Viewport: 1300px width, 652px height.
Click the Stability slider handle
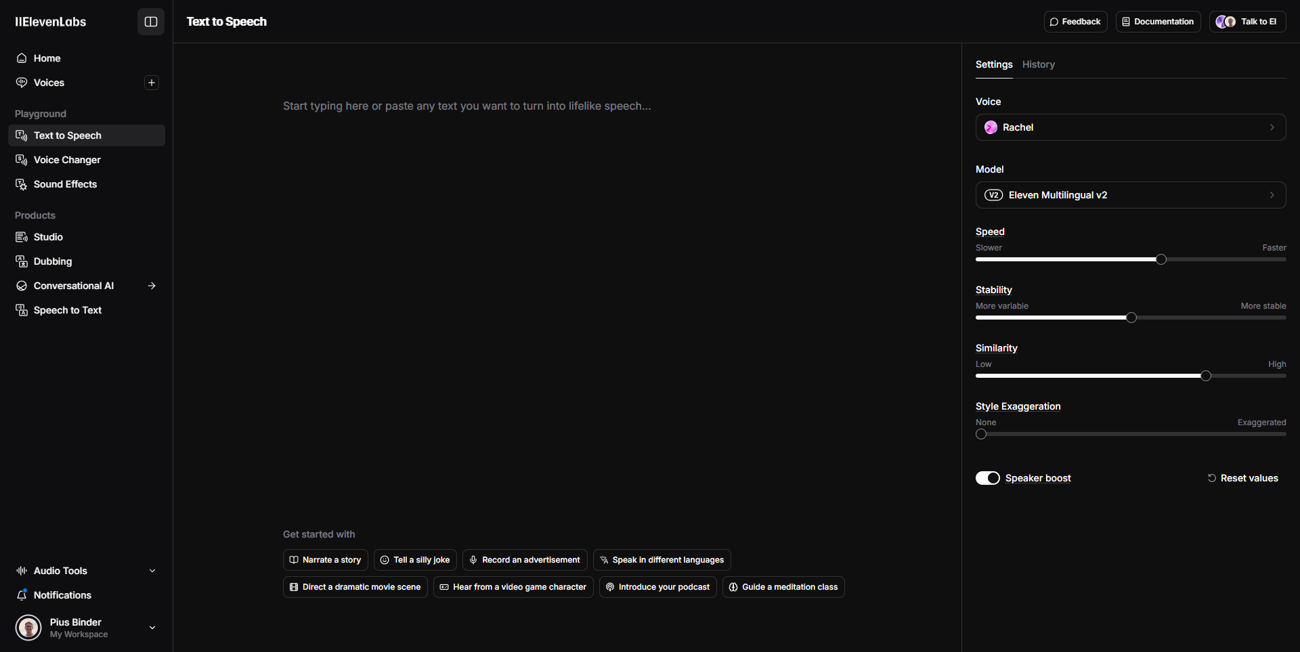pos(1131,318)
